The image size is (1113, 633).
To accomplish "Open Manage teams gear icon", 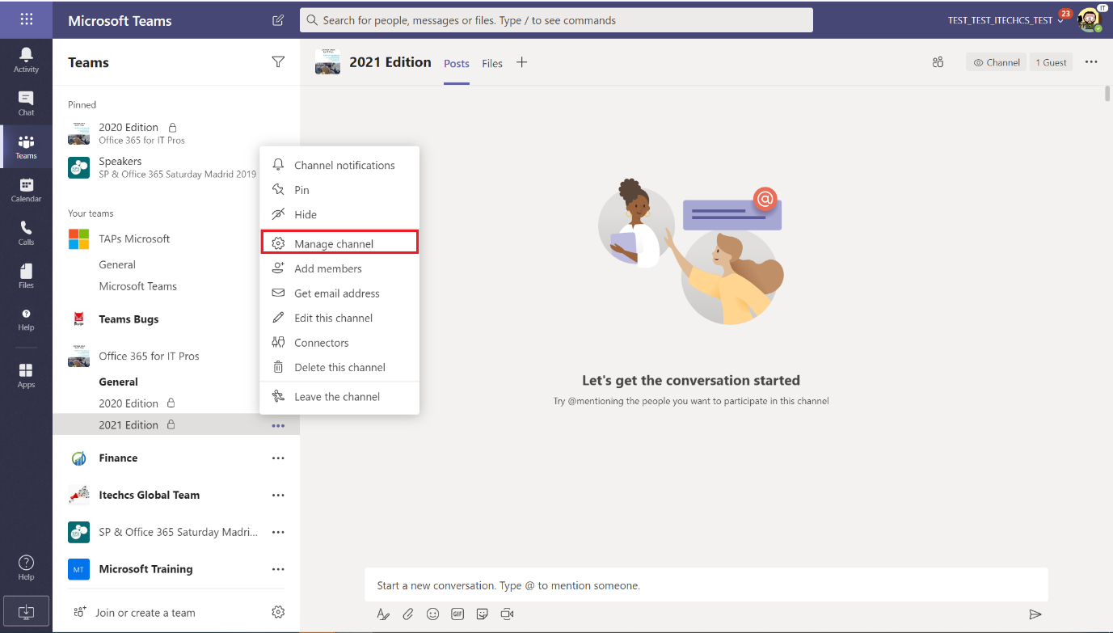I will pyautogui.click(x=278, y=612).
